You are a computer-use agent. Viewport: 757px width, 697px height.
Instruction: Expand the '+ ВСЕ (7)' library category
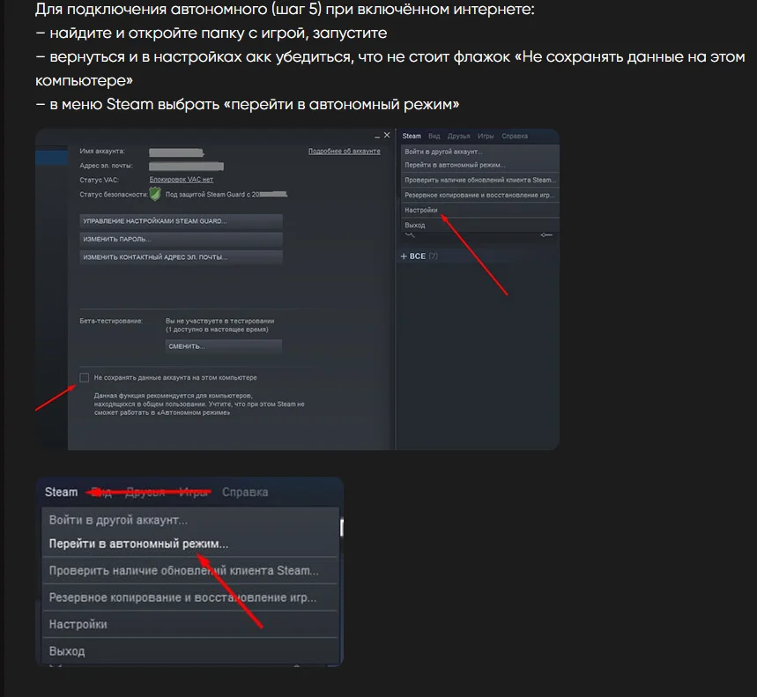click(x=419, y=256)
